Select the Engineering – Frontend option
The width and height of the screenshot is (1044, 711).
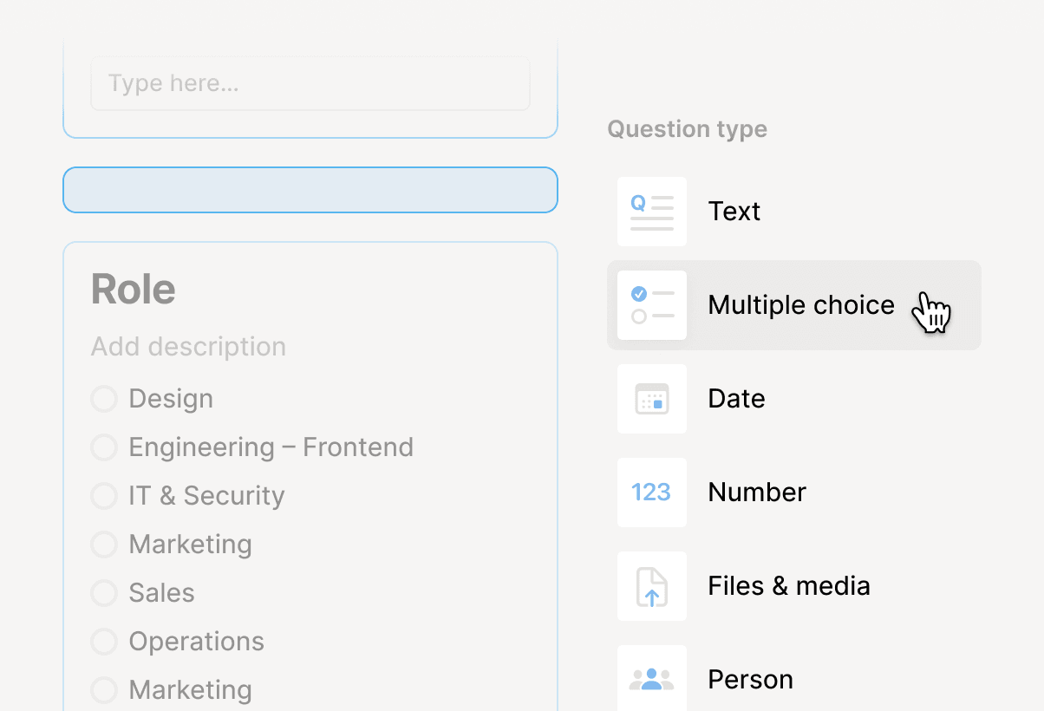tap(104, 447)
